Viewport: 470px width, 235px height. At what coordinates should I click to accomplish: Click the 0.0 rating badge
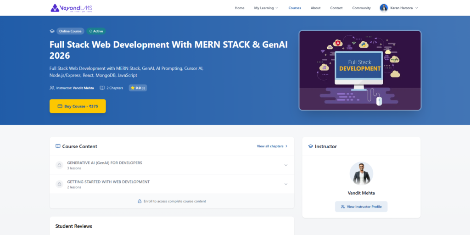(138, 88)
